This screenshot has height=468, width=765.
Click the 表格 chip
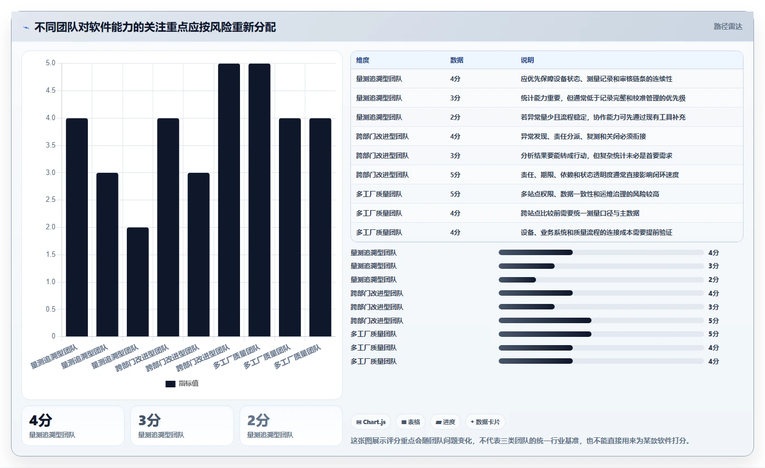(411, 422)
